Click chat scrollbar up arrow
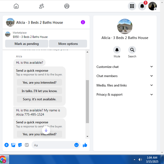Screen dimensions: 164x164 [87, 52]
